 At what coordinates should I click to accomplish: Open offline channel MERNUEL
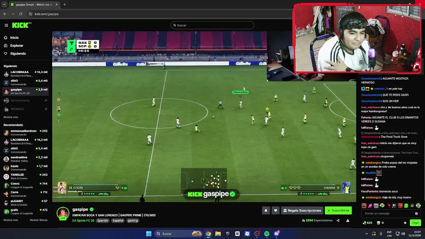point(26,109)
